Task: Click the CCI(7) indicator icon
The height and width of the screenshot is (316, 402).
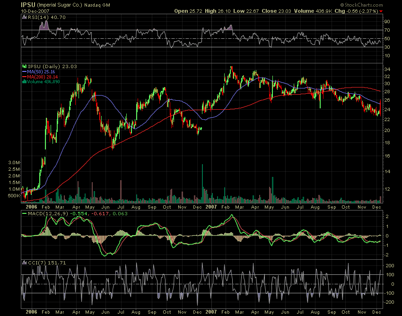Action: [24, 263]
